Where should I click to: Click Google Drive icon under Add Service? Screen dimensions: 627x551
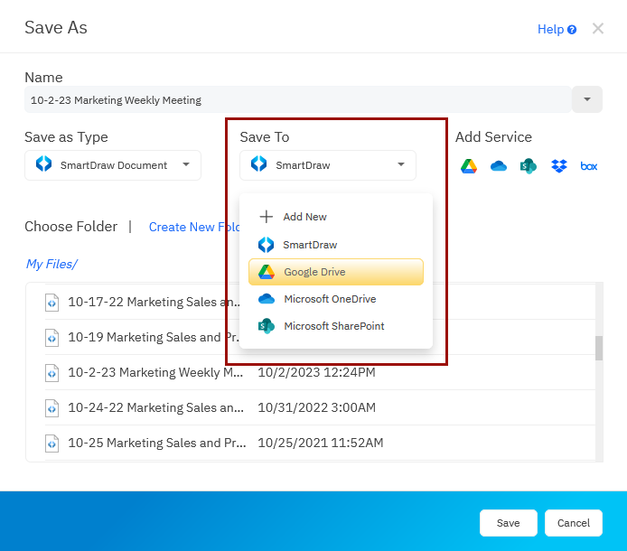(x=469, y=166)
